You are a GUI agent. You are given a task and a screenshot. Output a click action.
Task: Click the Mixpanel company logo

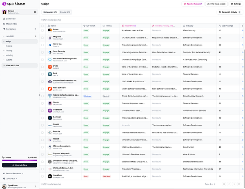[x=50, y=38]
